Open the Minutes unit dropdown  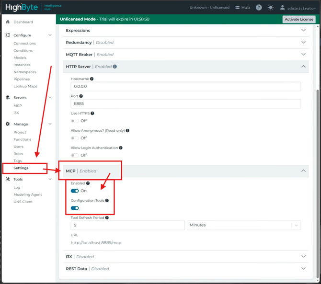244,225
